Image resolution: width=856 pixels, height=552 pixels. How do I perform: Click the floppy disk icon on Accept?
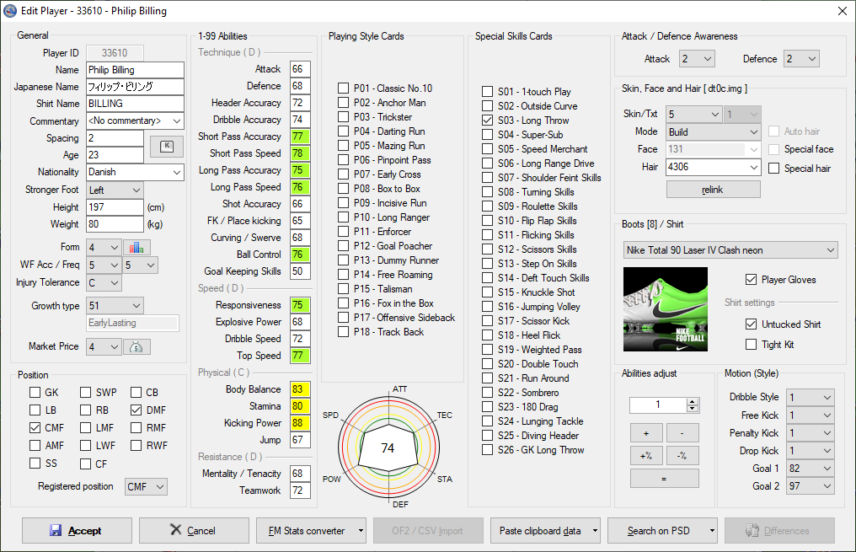click(x=56, y=530)
